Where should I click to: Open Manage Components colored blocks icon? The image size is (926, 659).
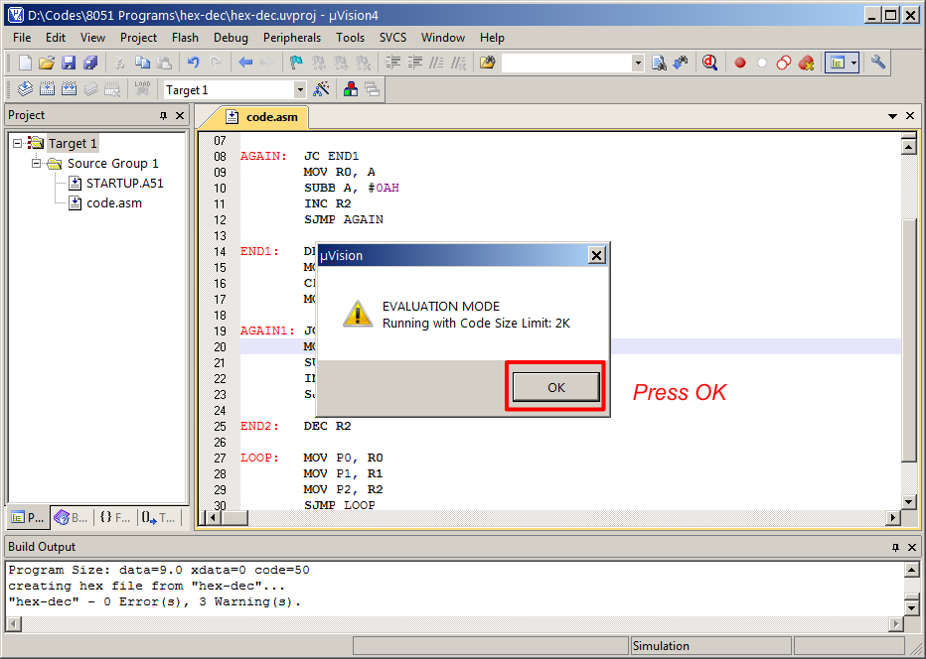(351, 89)
